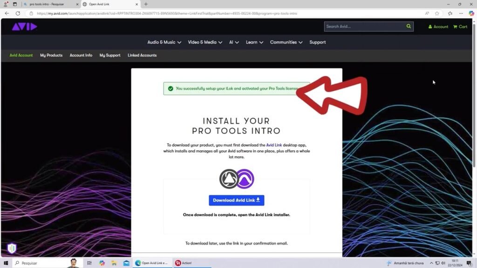Open the Account link in the header
The height and width of the screenshot is (268, 477).
438,27
